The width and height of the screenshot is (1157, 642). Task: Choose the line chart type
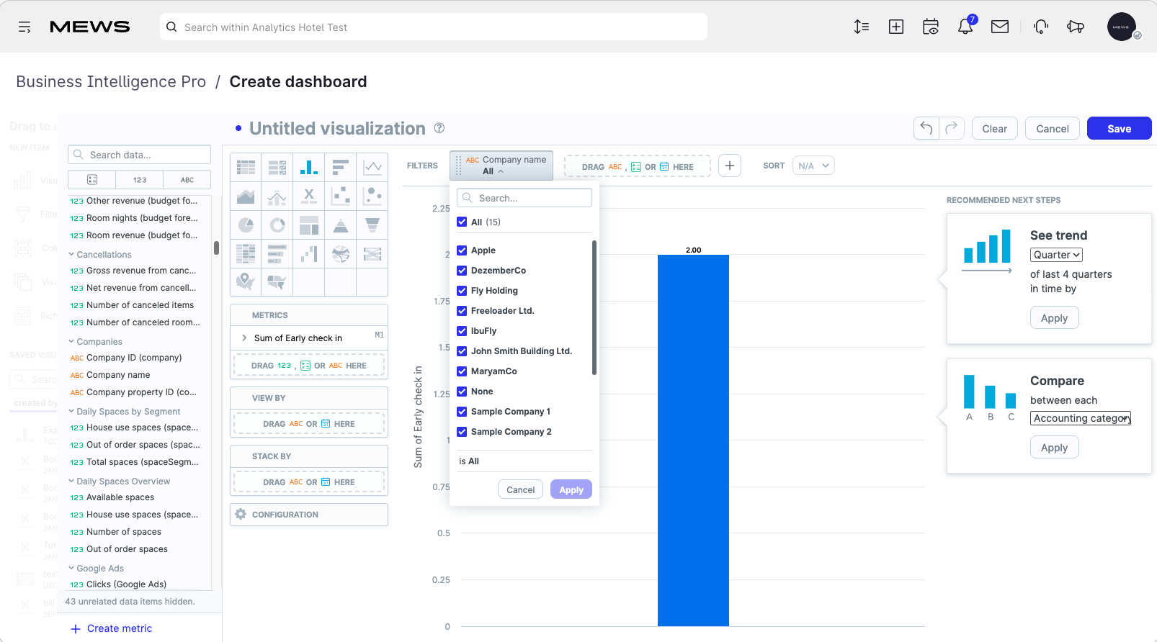click(372, 167)
